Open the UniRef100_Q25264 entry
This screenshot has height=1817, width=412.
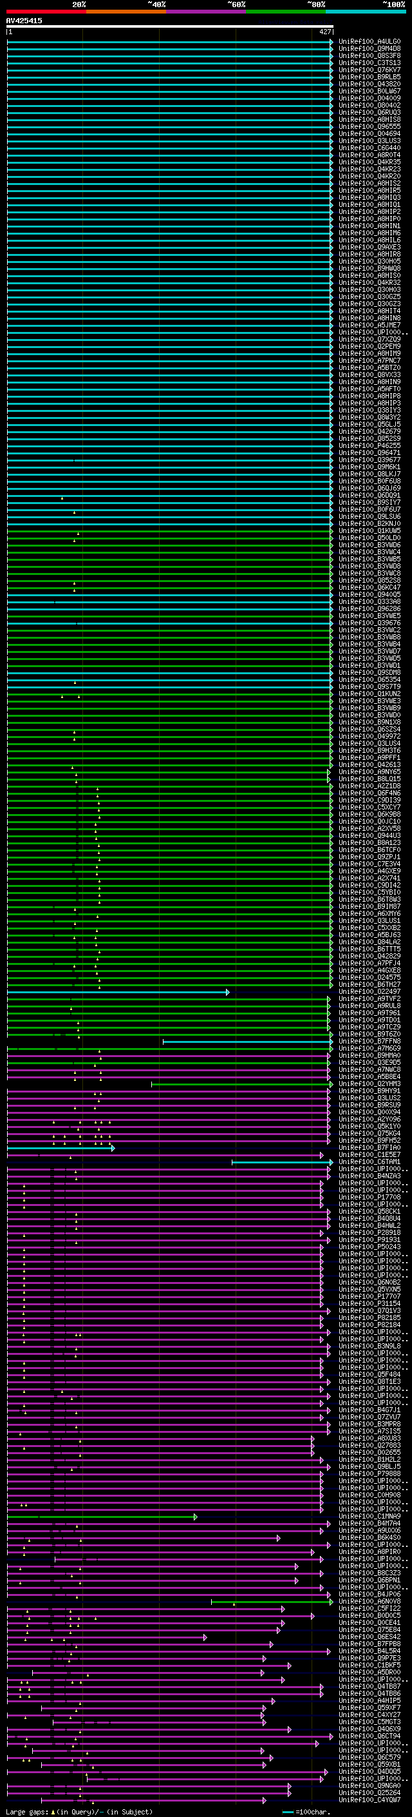click(370, 1793)
